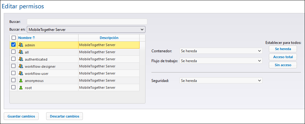Click the admin group icon
This screenshot has height=124, width=305.
21,45
